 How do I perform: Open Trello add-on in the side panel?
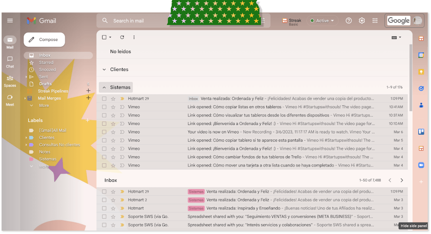click(421, 132)
